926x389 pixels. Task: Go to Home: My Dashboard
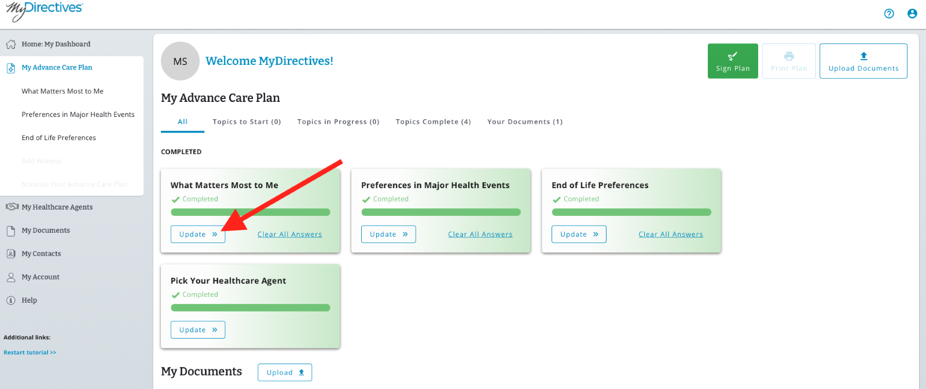coord(56,44)
